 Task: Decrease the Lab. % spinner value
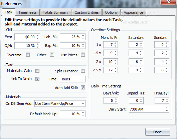pos(83,38)
